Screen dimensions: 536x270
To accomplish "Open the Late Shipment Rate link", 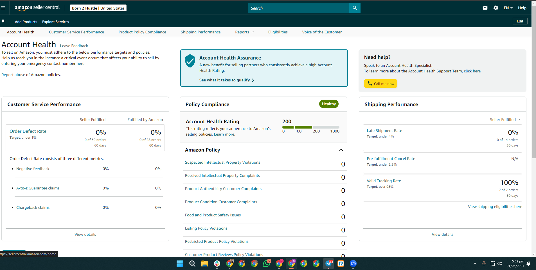I will click(x=384, y=131).
